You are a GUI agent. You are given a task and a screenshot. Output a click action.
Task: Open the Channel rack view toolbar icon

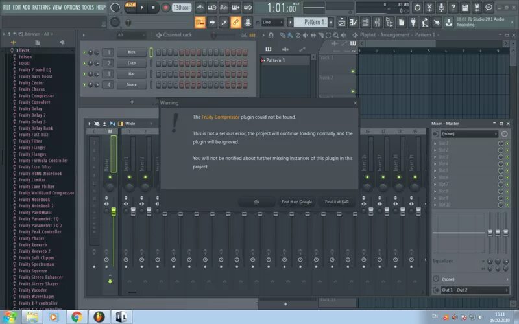pyautogui.click(x=365, y=22)
